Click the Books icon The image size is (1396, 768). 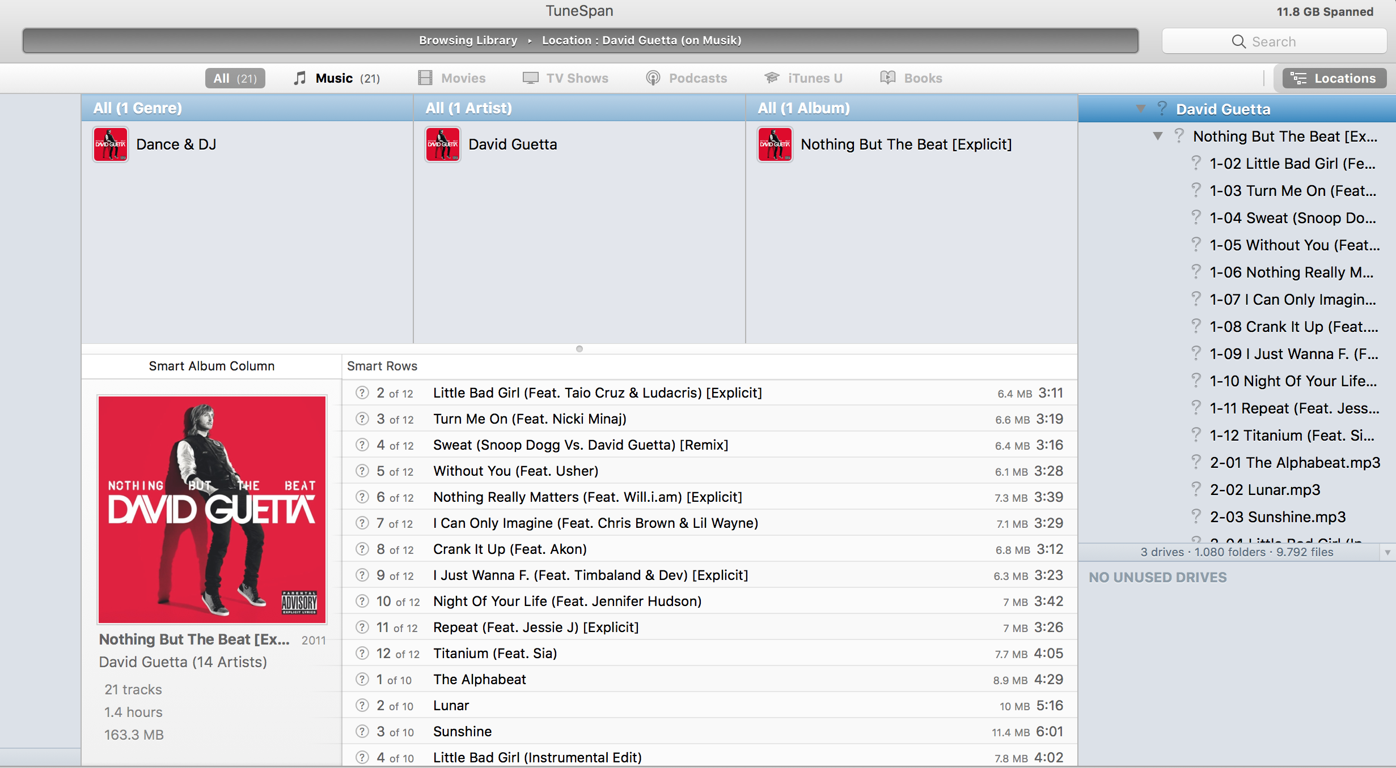pos(887,78)
